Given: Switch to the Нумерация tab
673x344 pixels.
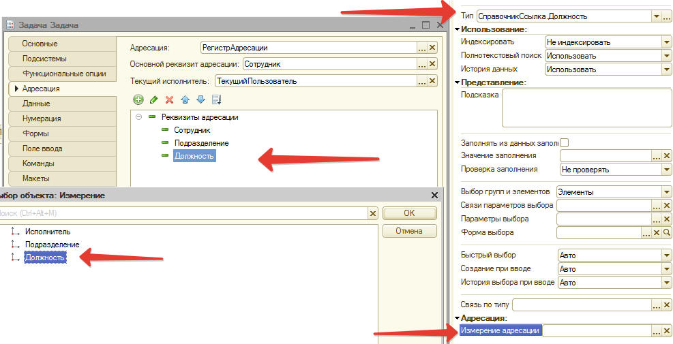Looking at the screenshot, I should point(62,119).
